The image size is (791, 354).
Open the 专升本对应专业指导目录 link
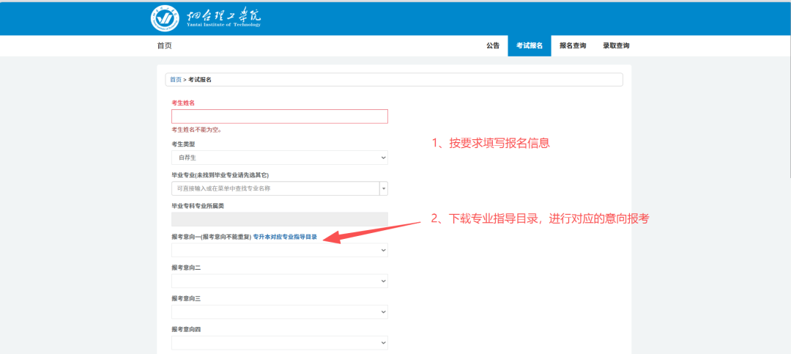click(x=285, y=237)
